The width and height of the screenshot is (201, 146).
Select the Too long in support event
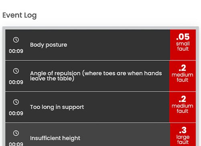57,107
